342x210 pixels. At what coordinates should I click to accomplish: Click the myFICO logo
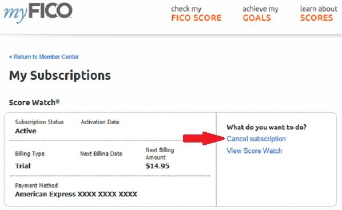tap(38, 11)
